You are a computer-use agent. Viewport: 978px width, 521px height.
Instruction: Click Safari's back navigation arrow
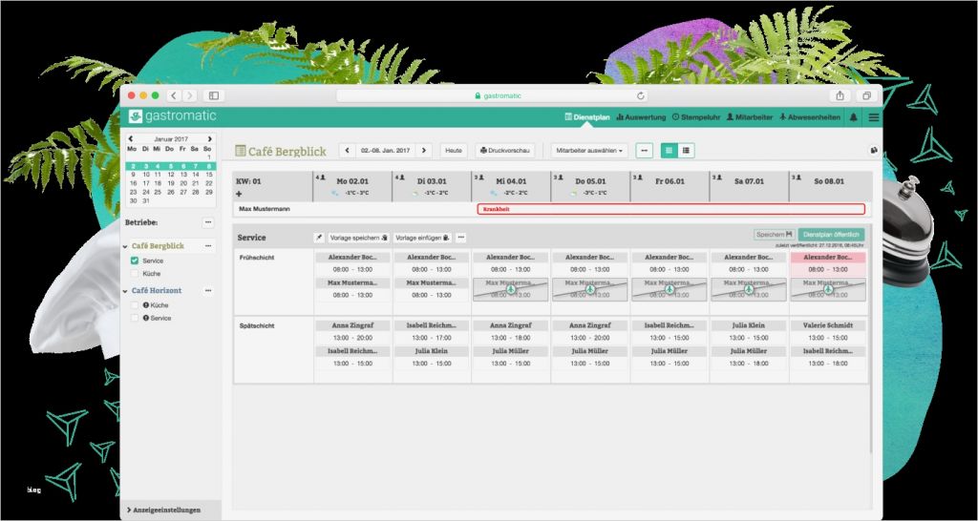tap(173, 96)
